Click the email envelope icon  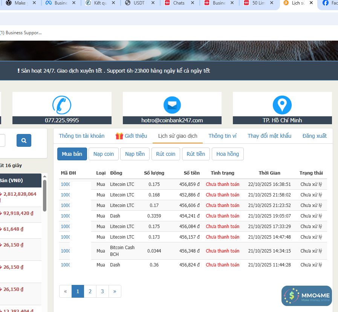pos(172,105)
